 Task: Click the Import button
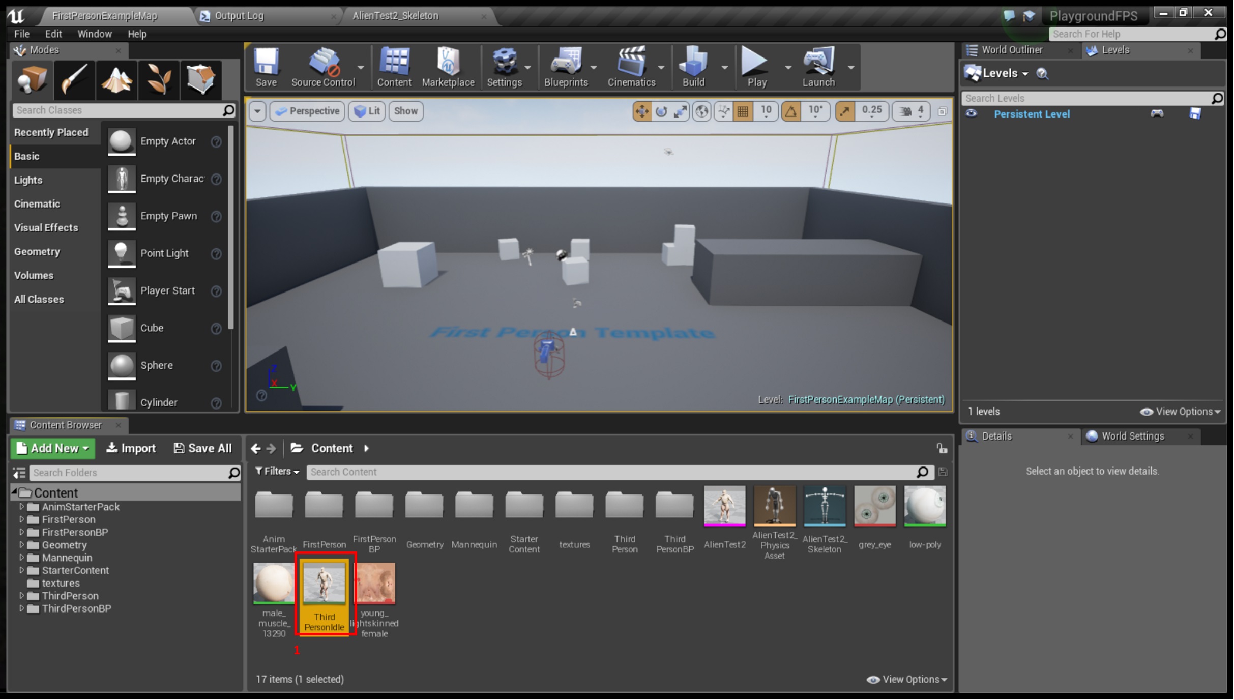[131, 448]
